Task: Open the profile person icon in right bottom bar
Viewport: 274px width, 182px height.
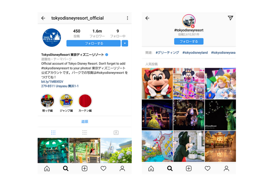Action: click(226, 168)
